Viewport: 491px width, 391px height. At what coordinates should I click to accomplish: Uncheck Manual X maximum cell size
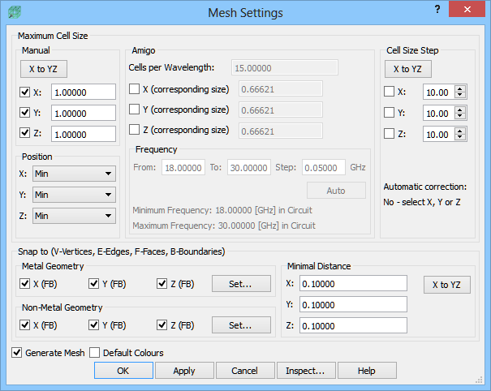coord(24,92)
